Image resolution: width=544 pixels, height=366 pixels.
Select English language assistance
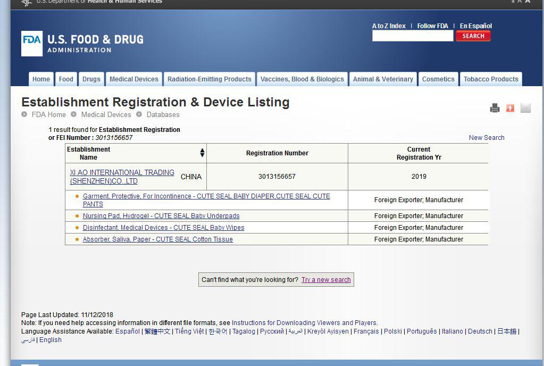click(x=51, y=340)
